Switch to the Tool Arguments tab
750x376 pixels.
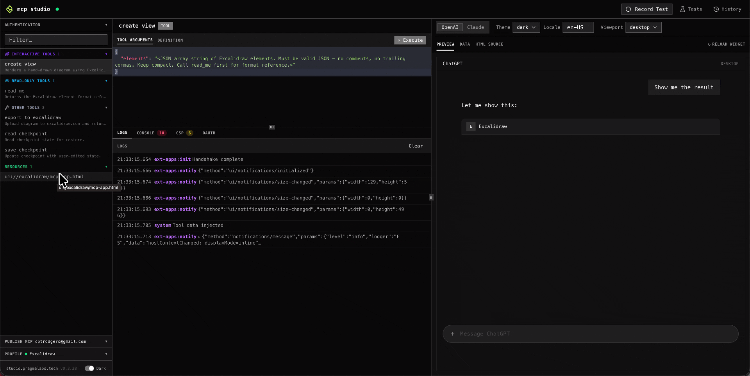[135, 40]
